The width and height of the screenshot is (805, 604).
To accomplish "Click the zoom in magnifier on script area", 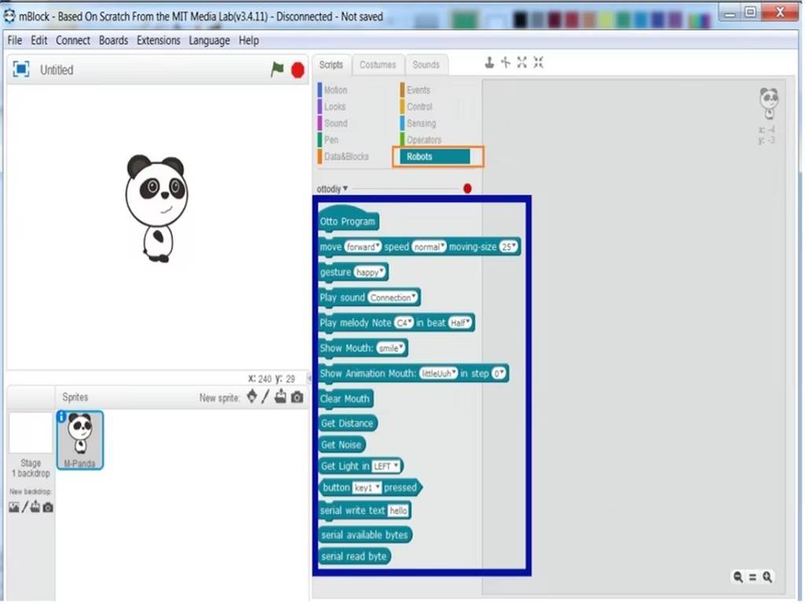I will point(766,577).
